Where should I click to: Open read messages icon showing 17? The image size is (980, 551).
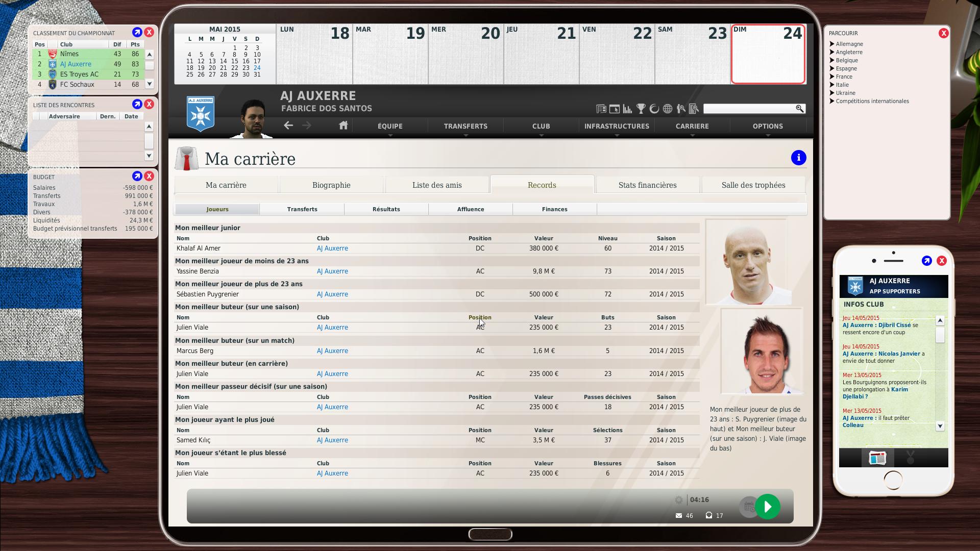tap(709, 515)
